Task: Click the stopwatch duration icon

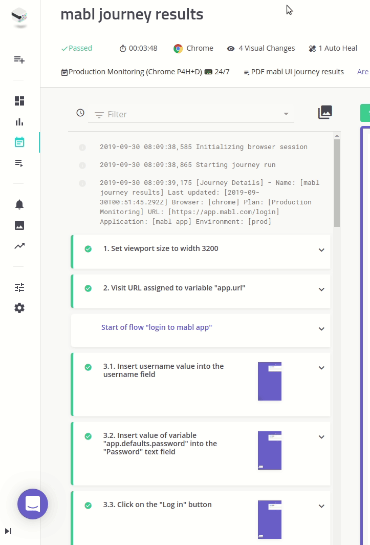Action: coord(123,49)
